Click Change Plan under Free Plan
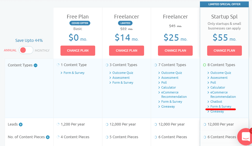Screen dimensions: 252x146 click(x=78, y=50)
